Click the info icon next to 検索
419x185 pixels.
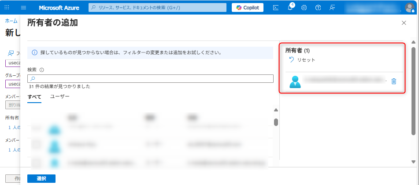pos(42,70)
